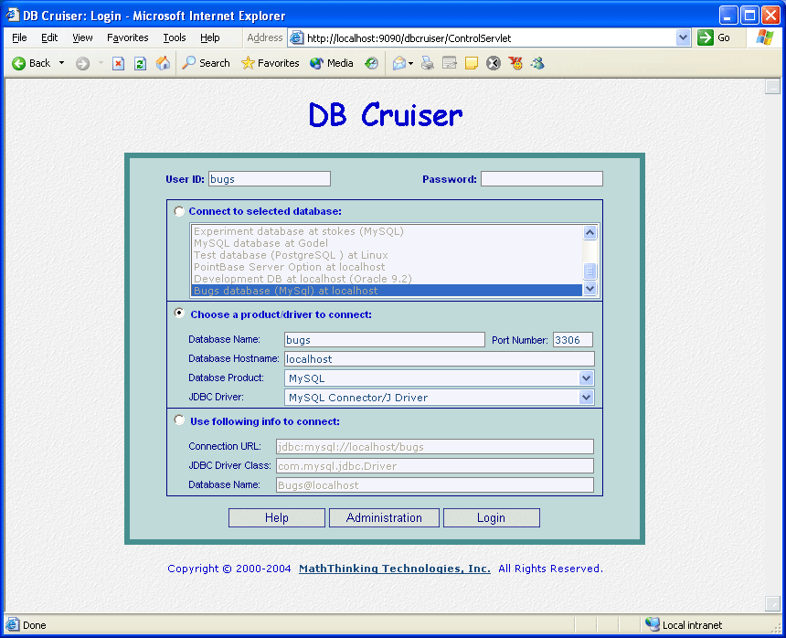Click the Mail toolbar icon
Screen dimensions: 786x638
coord(399,63)
